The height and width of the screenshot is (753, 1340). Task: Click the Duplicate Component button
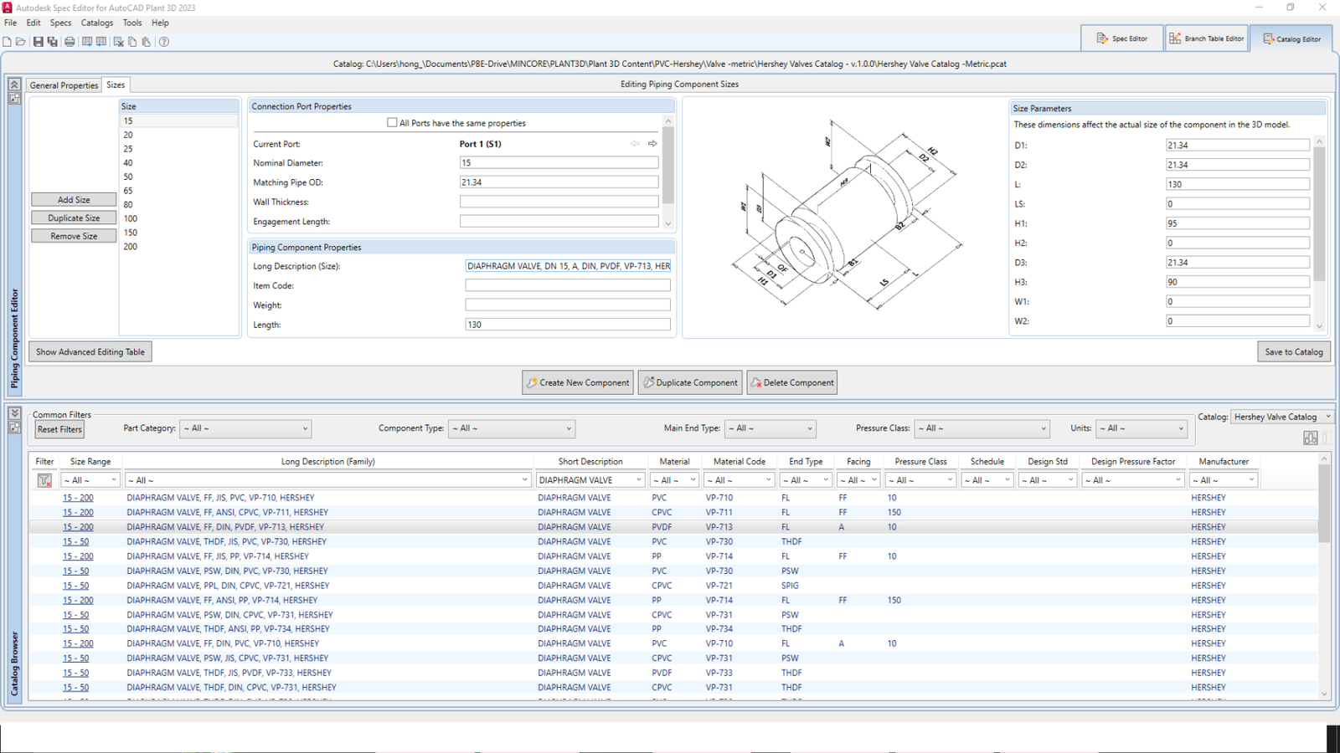tap(691, 382)
